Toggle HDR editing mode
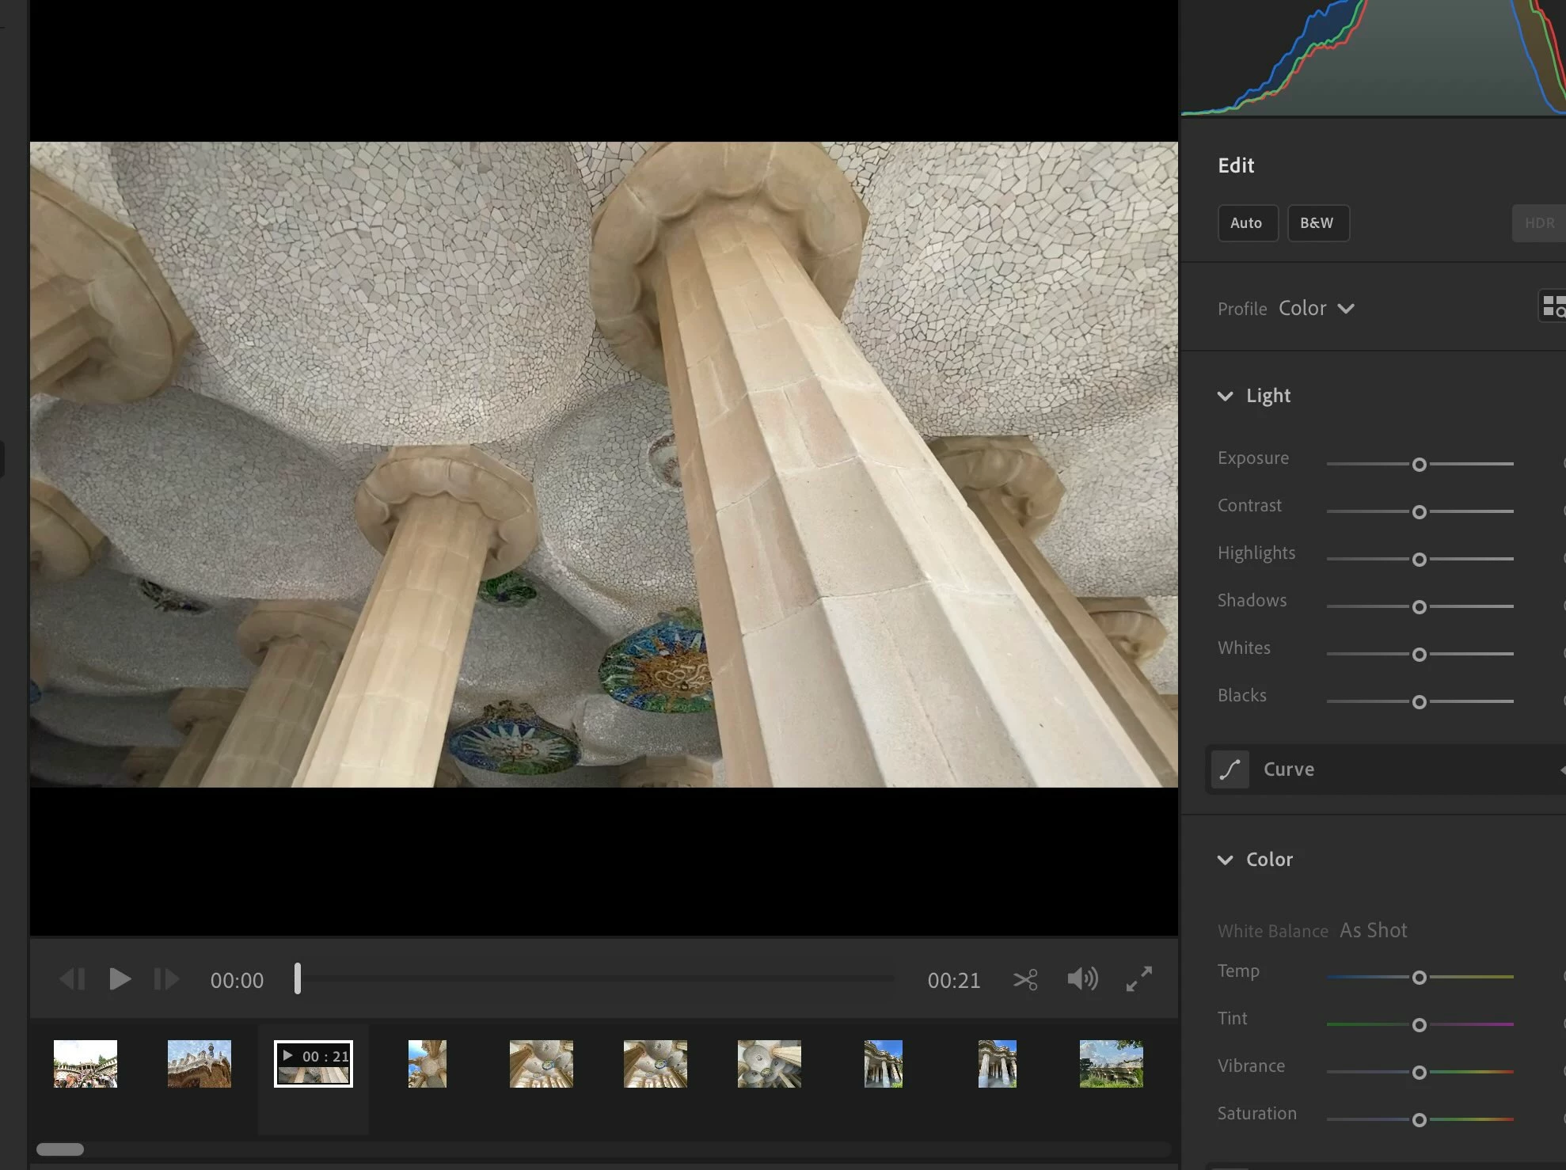Screen dimensions: 1566x1170 (1539, 223)
